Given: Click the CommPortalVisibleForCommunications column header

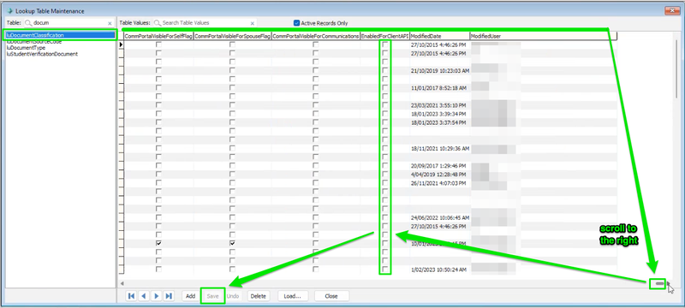Looking at the screenshot, I should [316, 36].
